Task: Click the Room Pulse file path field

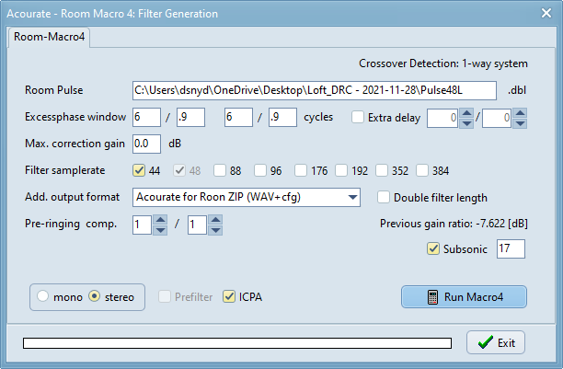Action: click(x=315, y=90)
